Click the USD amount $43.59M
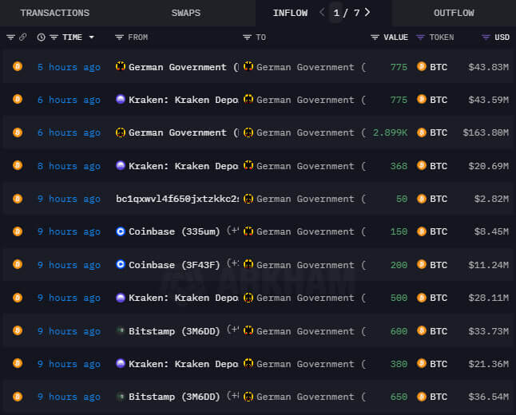 tap(488, 100)
